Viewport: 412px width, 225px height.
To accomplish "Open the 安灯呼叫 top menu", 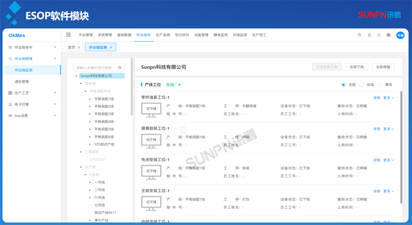I will (x=182, y=35).
